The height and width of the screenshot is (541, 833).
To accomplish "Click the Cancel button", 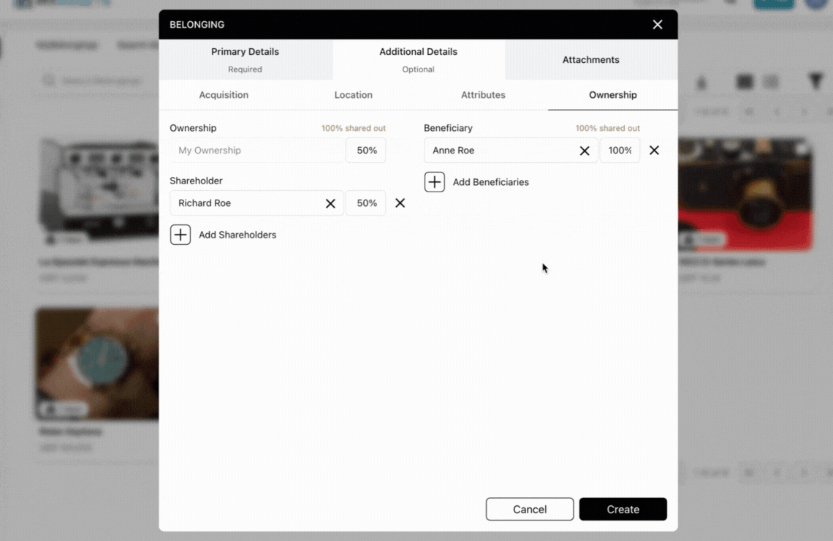I will 529,509.
